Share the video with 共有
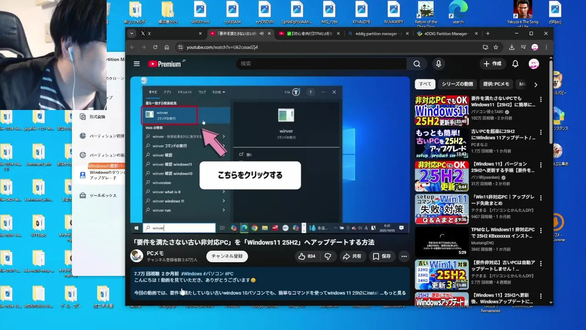The height and width of the screenshot is (330, 586). [352, 256]
